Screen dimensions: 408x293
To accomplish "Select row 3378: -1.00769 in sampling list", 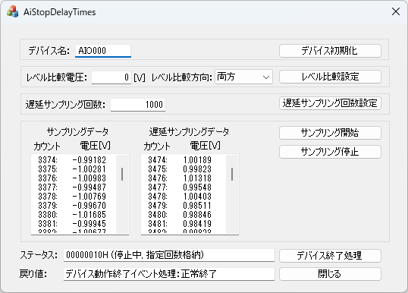I will [x=74, y=197].
